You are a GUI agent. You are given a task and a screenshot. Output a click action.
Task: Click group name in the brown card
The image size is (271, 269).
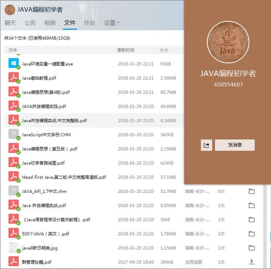point(228,73)
